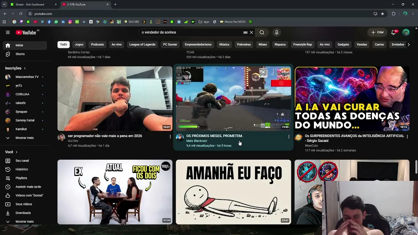The height and width of the screenshot is (235, 418).
Task: Select the PC Gamer chip
Action: [x=170, y=44]
